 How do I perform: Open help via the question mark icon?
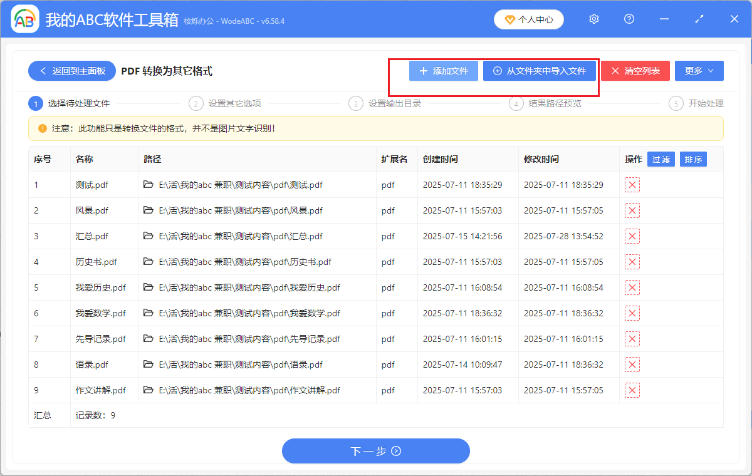click(x=629, y=19)
